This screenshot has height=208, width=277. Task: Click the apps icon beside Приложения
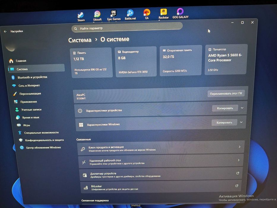(16, 102)
